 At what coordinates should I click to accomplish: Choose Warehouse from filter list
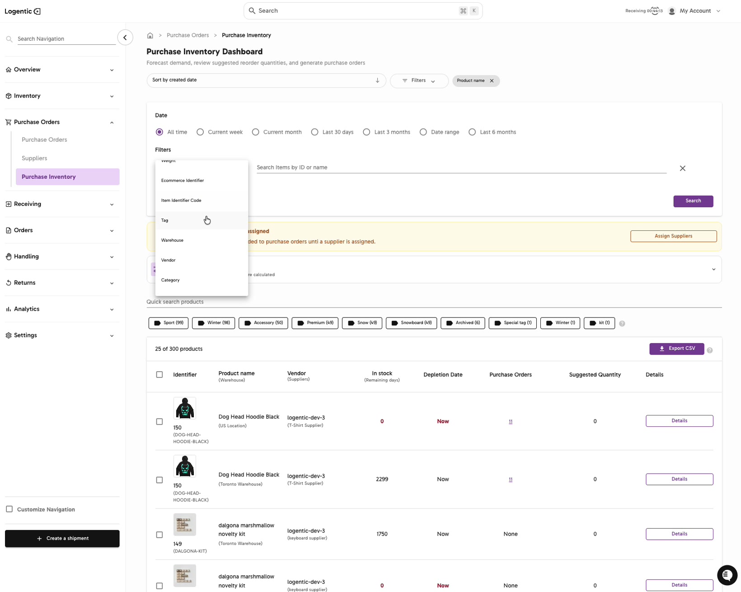point(202,240)
